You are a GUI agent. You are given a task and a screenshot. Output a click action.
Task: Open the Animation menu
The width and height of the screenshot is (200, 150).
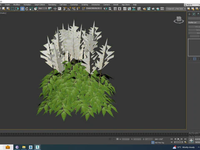[x=27, y=5]
